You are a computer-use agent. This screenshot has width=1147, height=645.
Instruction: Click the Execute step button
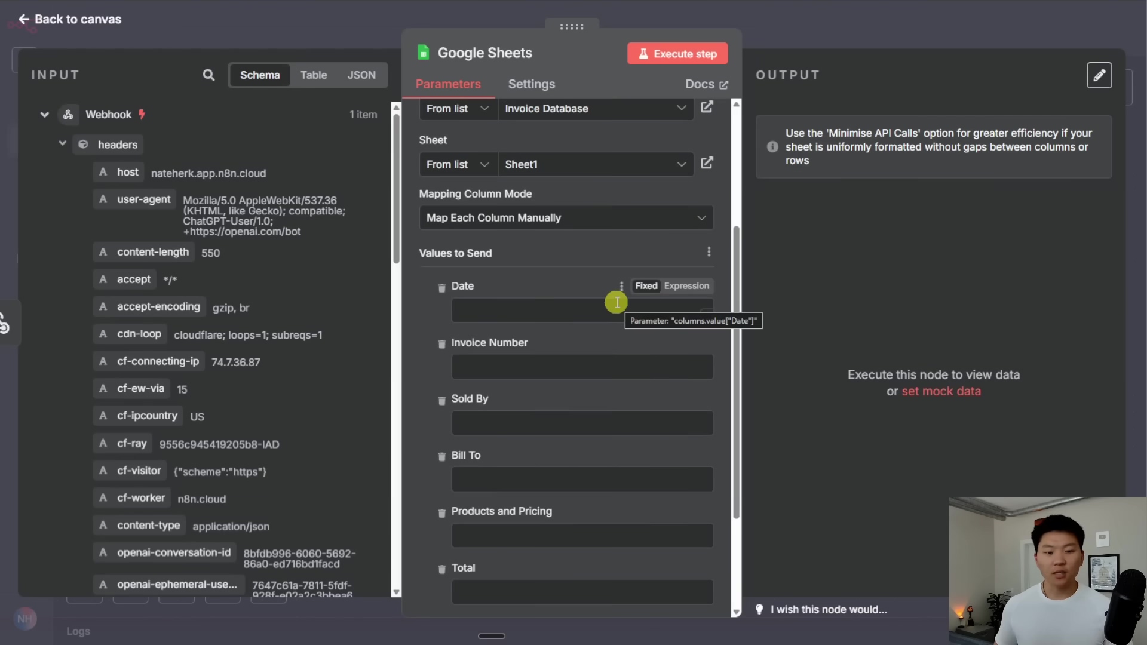coord(677,54)
